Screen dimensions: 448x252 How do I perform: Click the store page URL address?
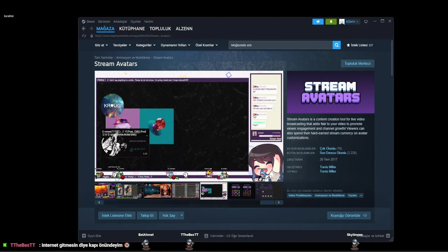tap(133, 36)
